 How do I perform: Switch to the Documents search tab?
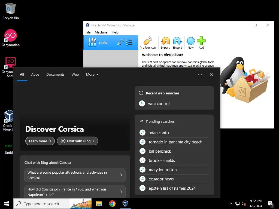55,75
